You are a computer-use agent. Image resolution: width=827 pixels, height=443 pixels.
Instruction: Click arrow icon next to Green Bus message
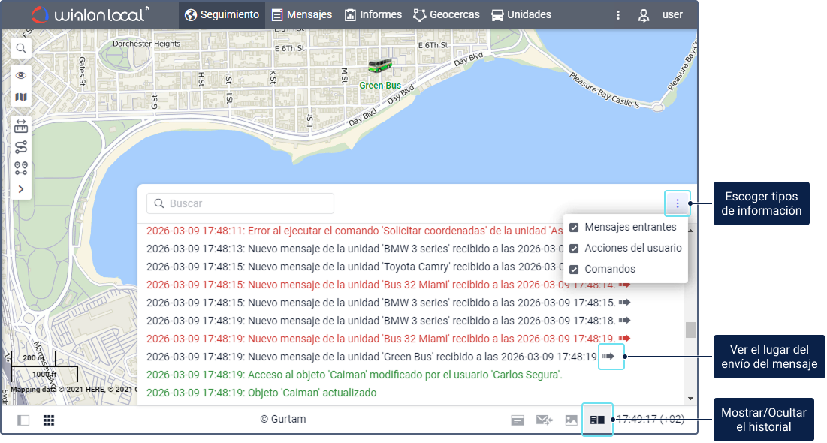[x=609, y=357]
